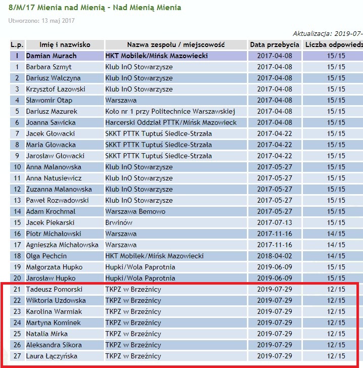Select the name Joanna Sawicka
This screenshot has height=368, width=363.
click(51, 122)
